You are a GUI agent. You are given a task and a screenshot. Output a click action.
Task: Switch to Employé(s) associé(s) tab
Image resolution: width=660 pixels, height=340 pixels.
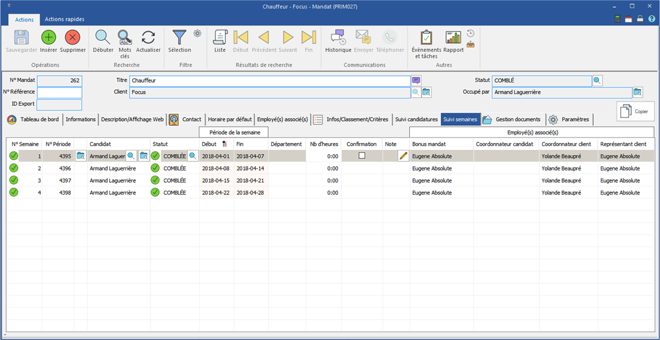283,119
